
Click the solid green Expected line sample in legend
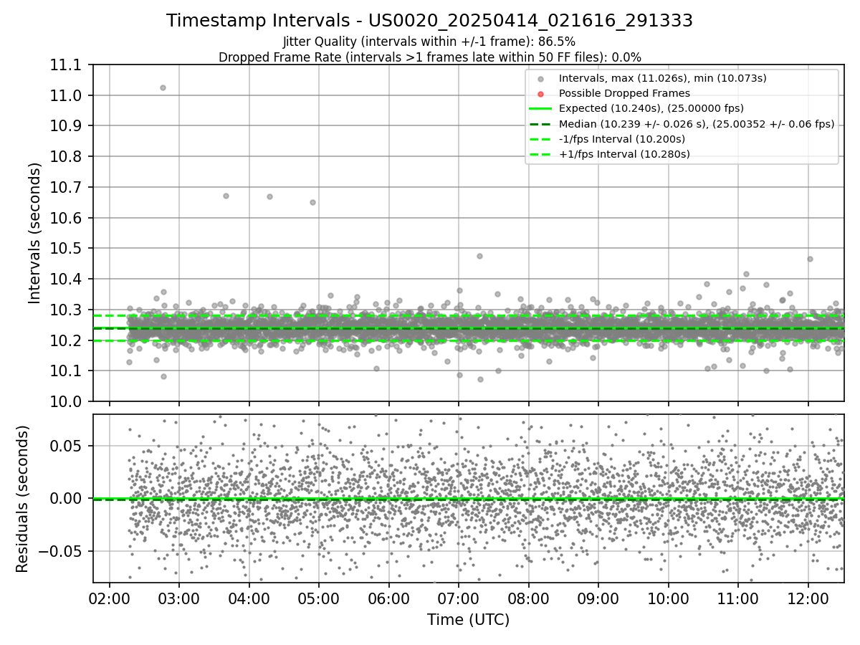coord(541,109)
